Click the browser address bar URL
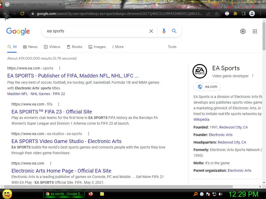This screenshot has height=199, width=266. coord(119,13)
